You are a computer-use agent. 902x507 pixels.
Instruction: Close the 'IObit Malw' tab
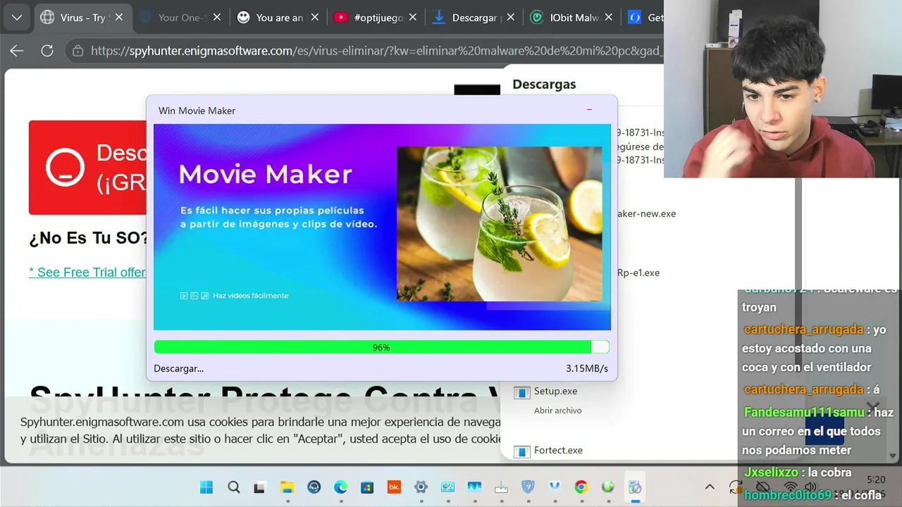[608, 18]
